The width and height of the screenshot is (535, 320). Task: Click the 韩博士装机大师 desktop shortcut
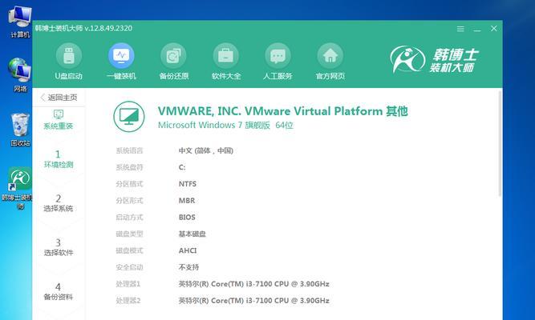coord(18,188)
